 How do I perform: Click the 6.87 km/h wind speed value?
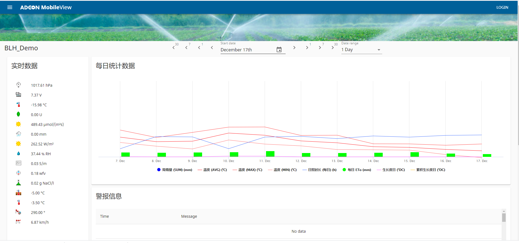pos(40,222)
